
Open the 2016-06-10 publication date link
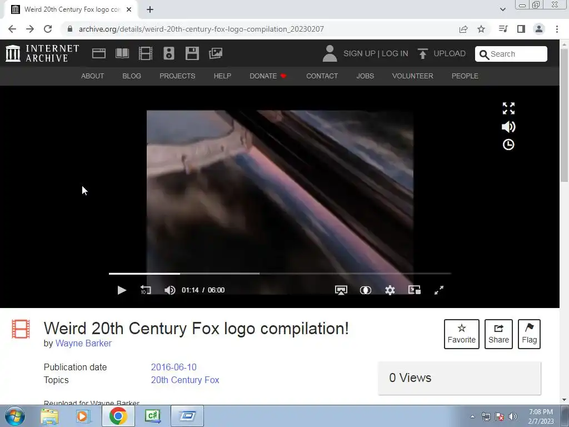point(174,367)
